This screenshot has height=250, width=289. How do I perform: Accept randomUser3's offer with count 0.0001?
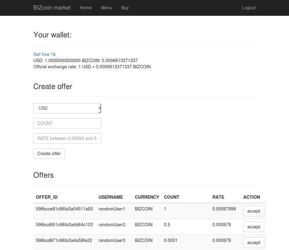[253, 243]
